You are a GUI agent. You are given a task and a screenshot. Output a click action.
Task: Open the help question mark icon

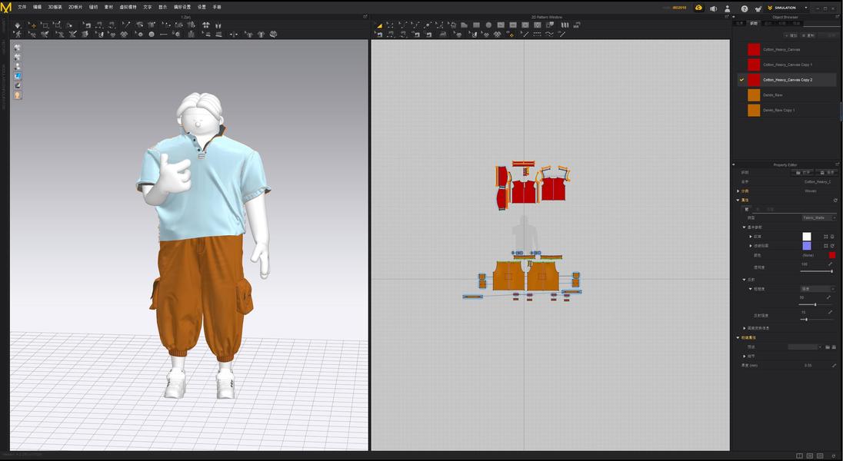pyautogui.click(x=744, y=8)
